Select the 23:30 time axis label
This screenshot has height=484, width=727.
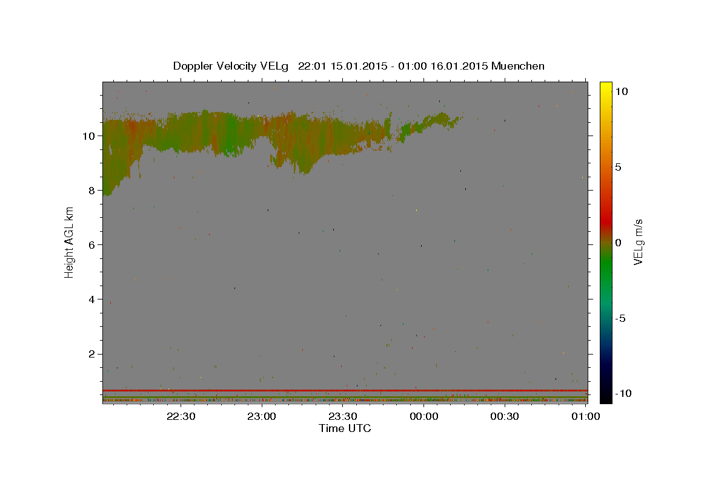pos(343,416)
